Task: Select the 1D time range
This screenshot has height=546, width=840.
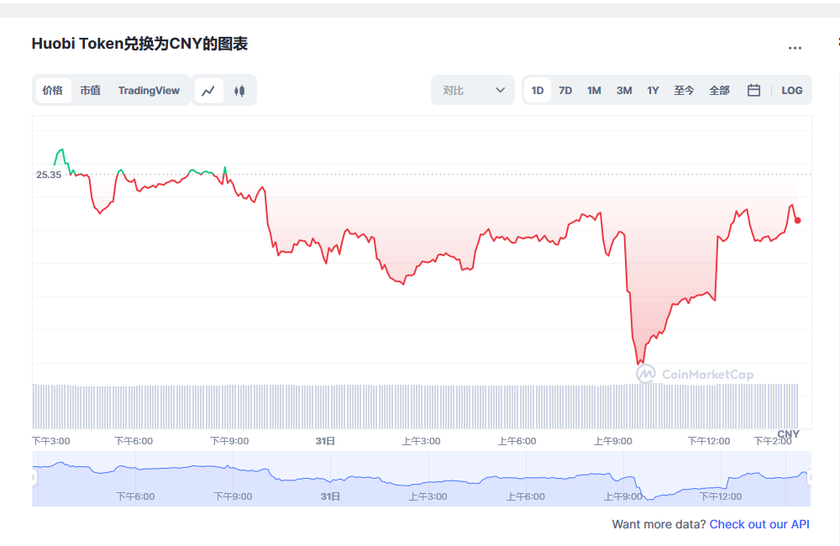Action: (538, 90)
